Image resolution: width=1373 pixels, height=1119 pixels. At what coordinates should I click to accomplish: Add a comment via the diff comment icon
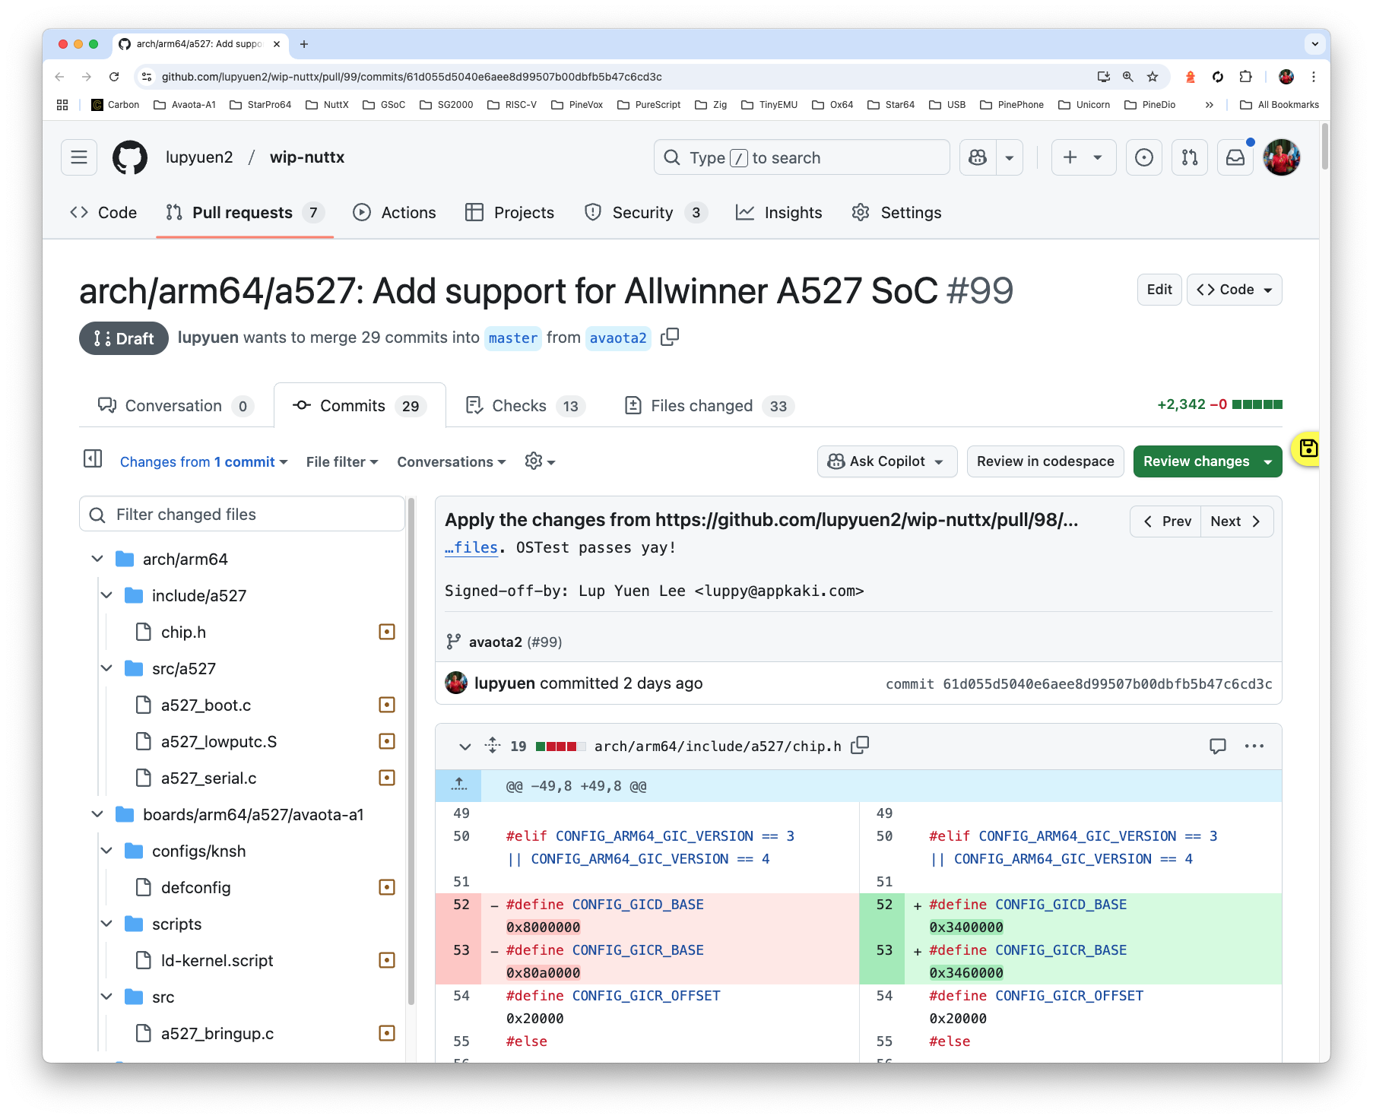point(1217,746)
